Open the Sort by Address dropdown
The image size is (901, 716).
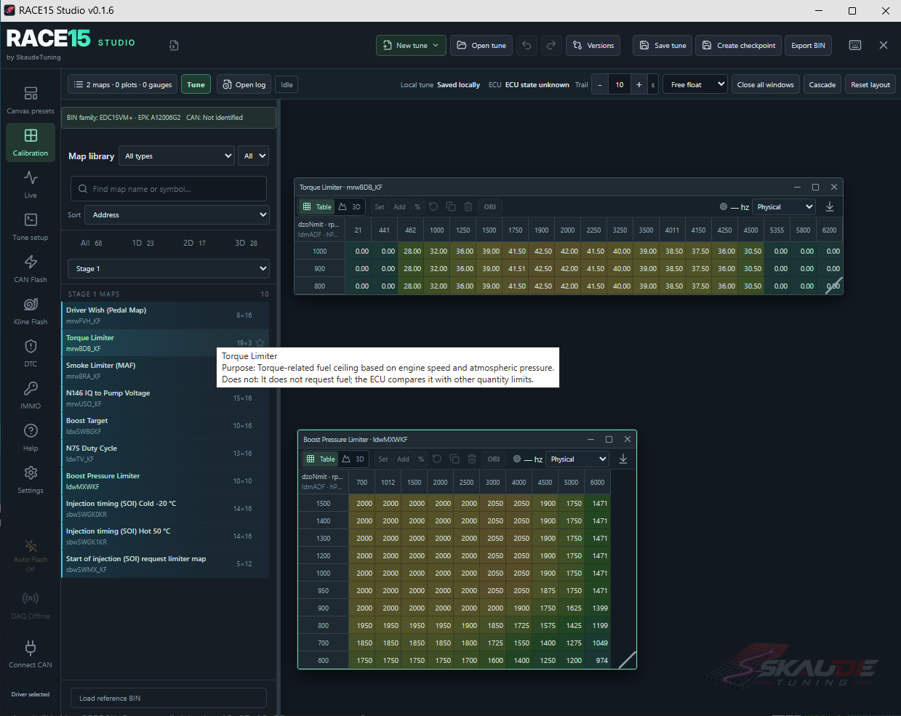[177, 215]
